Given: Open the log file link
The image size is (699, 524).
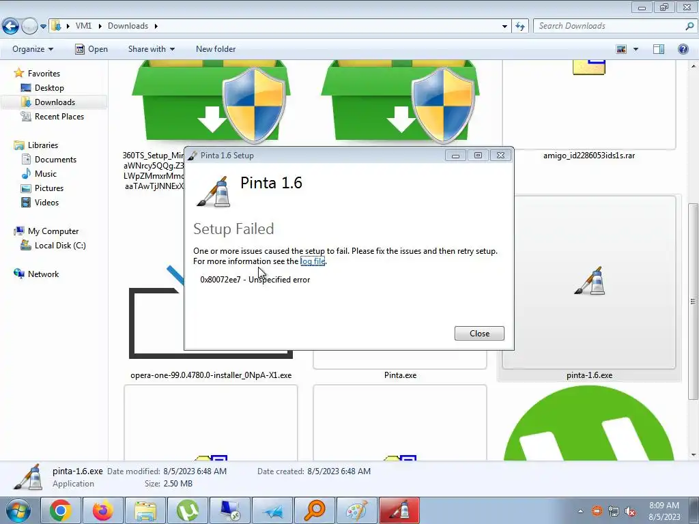Looking at the screenshot, I should pyautogui.click(x=313, y=261).
